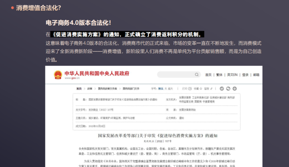Click the www.gov.cn address under the logo

(x=72, y=78)
